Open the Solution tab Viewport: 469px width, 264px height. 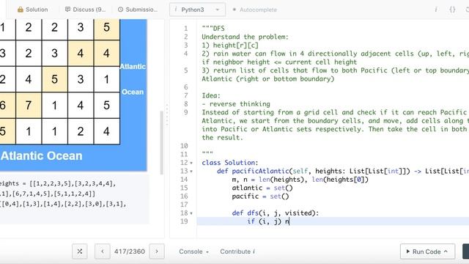coord(32,10)
